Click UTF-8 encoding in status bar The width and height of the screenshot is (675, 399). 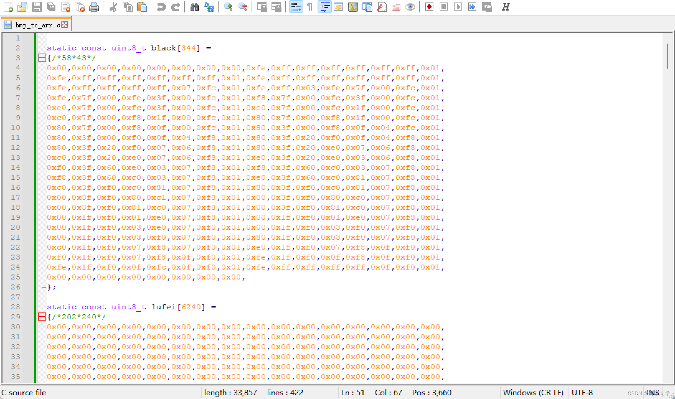pos(582,392)
